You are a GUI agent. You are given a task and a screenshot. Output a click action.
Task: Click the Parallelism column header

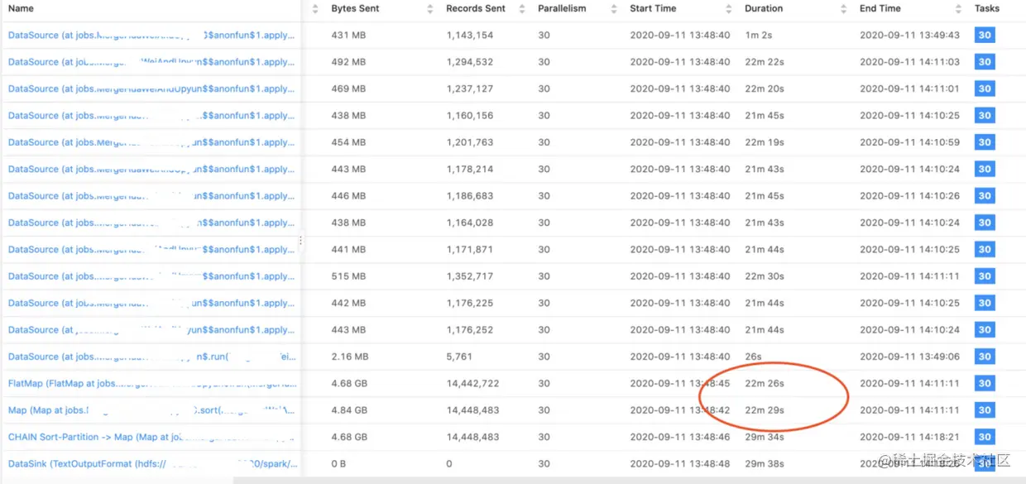(562, 9)
